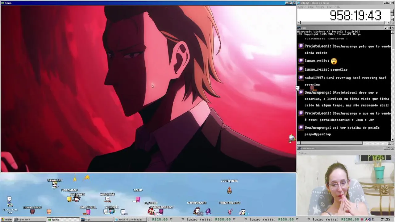
Task: Click the MARC_ADSJ yellow avatar
Action: tap(69, 199)
